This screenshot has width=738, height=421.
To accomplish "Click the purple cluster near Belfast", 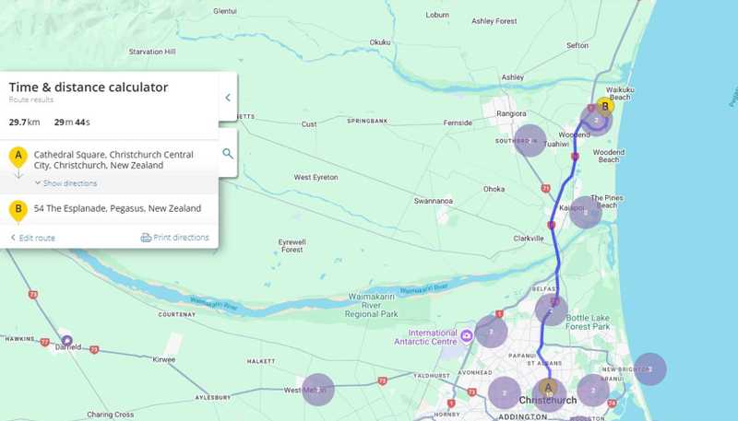I will (551, 310).
